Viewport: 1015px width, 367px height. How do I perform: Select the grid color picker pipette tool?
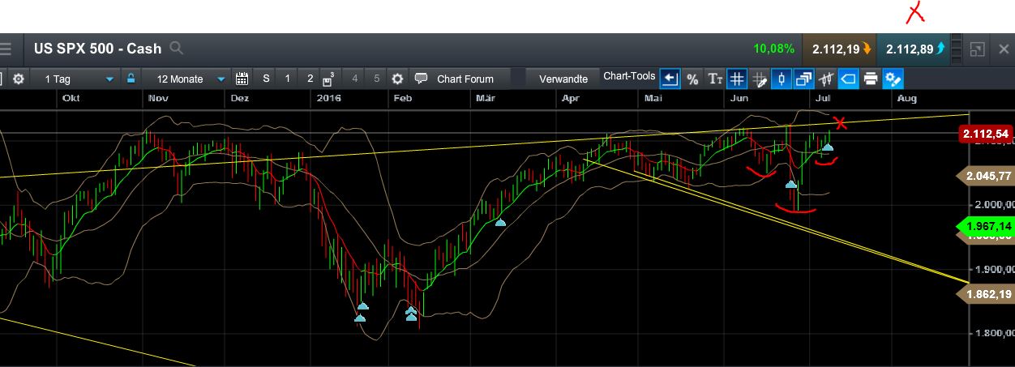760,79
